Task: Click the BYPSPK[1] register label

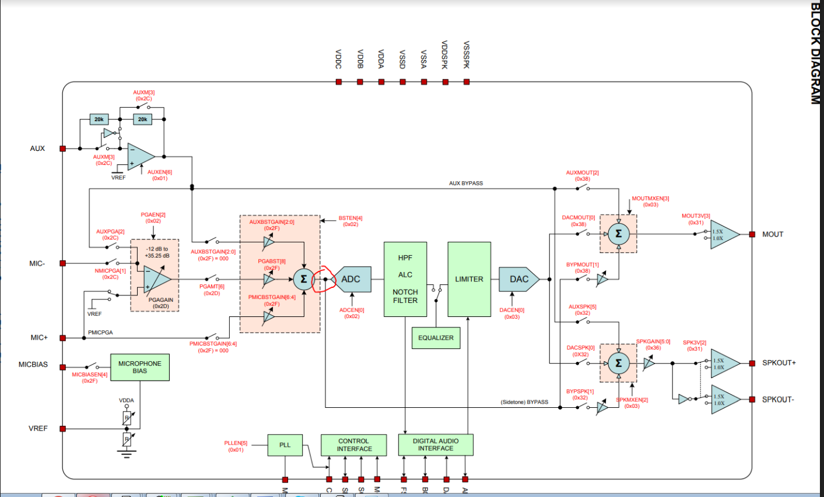Action: click(x=580, y=394)
